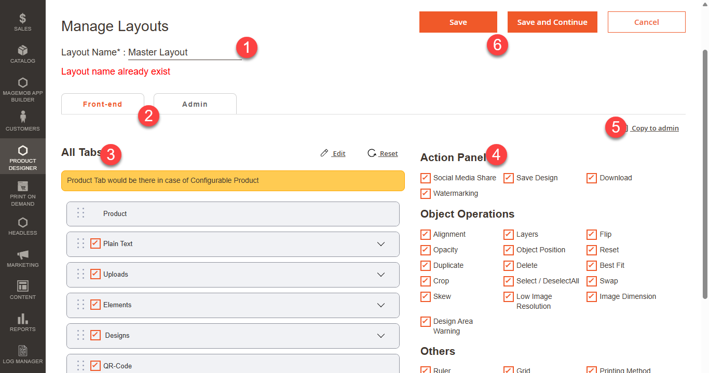The height and width of the screenshot is (373, 709).
Task: Select the Front-end tab
Action: (x=102, y=104)
